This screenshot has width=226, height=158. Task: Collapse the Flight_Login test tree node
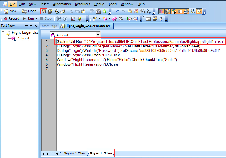click(x=3, y=33)
